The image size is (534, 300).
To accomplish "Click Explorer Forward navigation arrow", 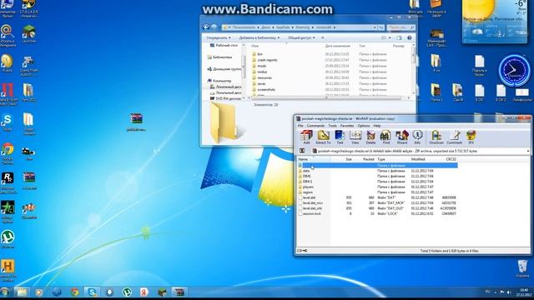I will pos(214,27).
